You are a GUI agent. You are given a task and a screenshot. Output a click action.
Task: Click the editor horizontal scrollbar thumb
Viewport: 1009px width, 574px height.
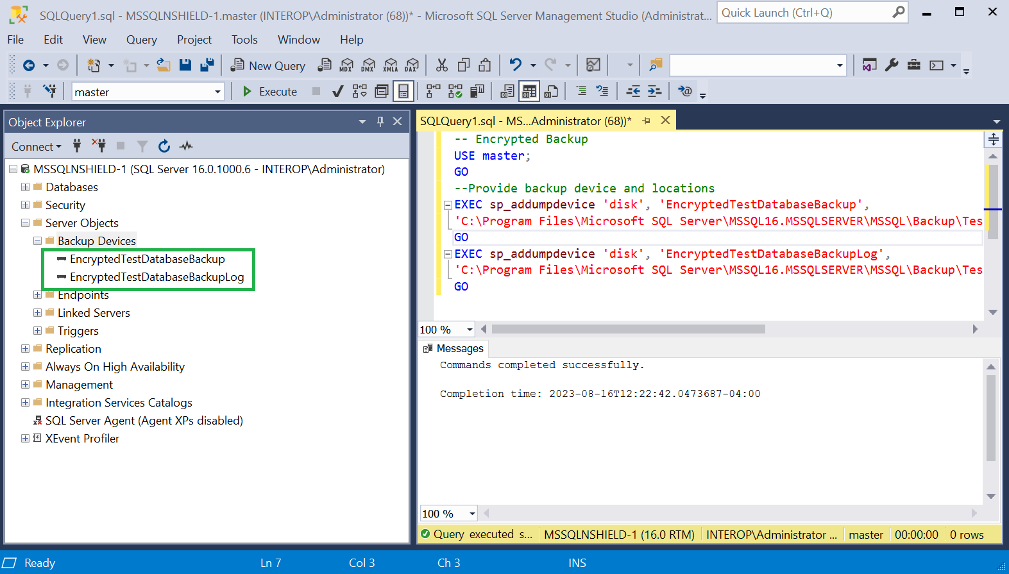click(629, 329)
